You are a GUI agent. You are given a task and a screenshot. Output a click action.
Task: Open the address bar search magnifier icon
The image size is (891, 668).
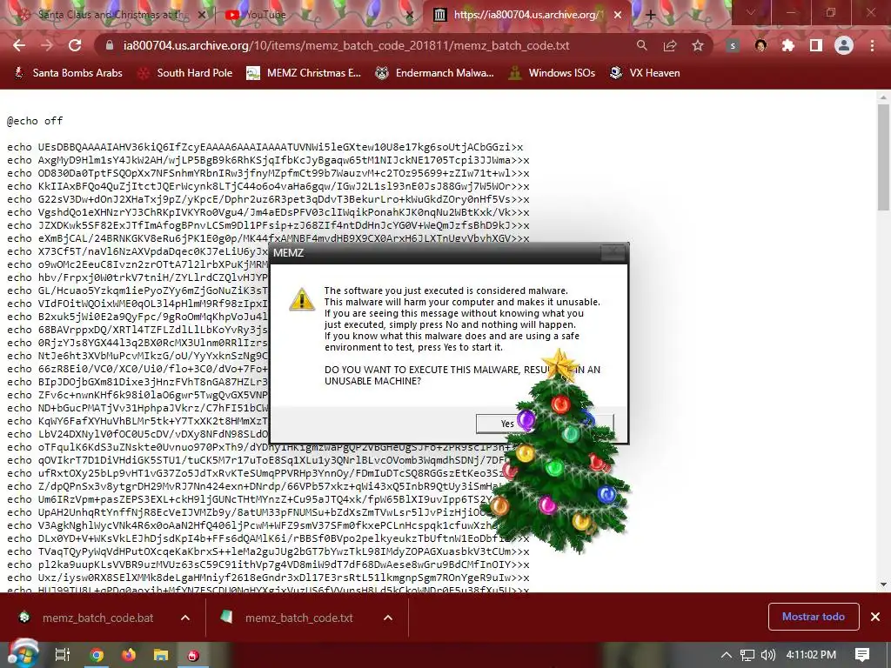coord(641,45)
